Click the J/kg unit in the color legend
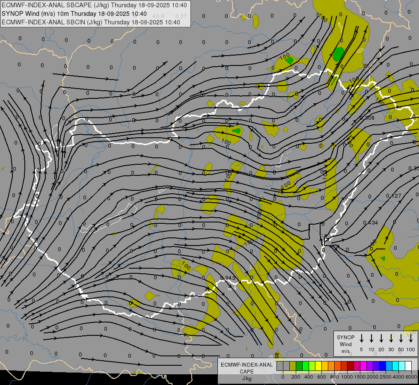The width and height of the screenshot is (419, 385). [x=247, y=378]
